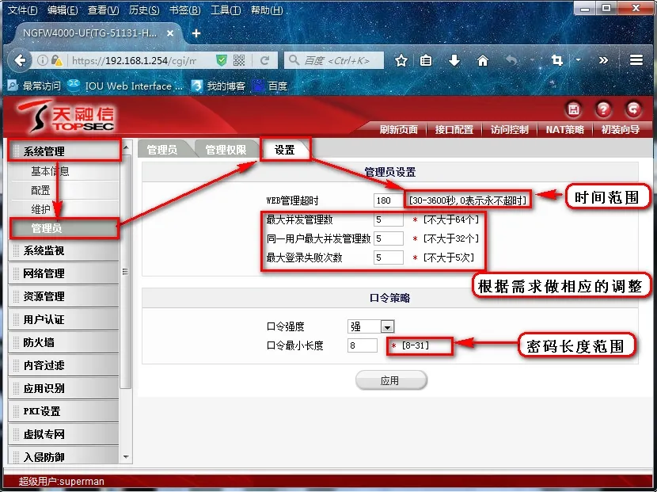The width and height of the screenshot is (657, 492).
Task: Show more toolbar items with double chevron
Action: [x=603, y=60]
